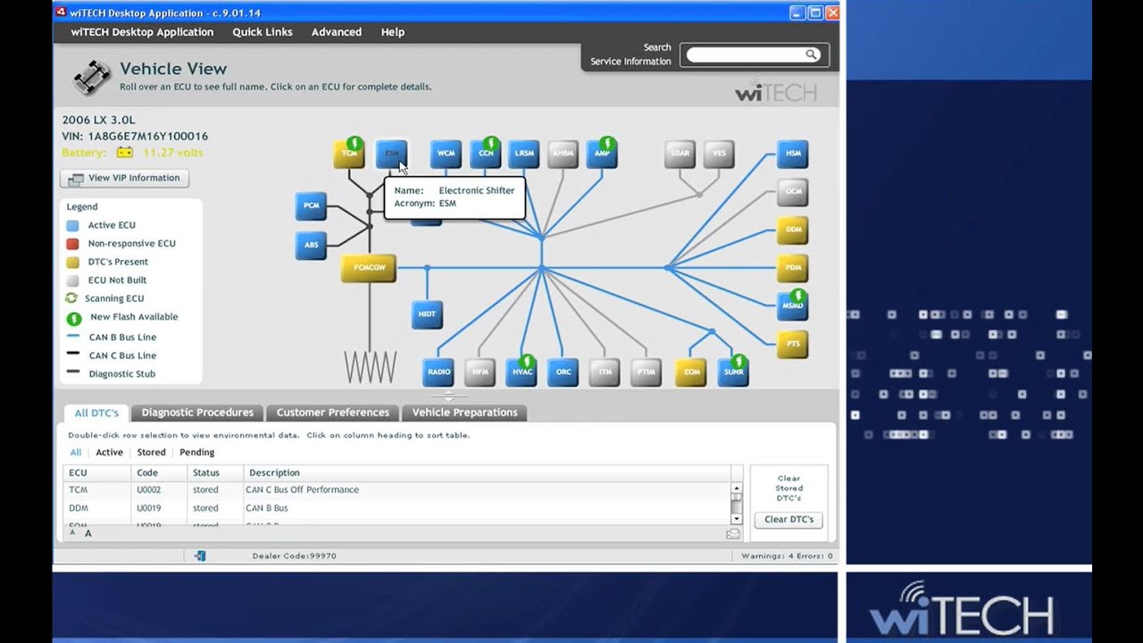This screenshot has height=643, width=1143.
Task: Select the RADIO ECU module
Action: pos(438,372)
